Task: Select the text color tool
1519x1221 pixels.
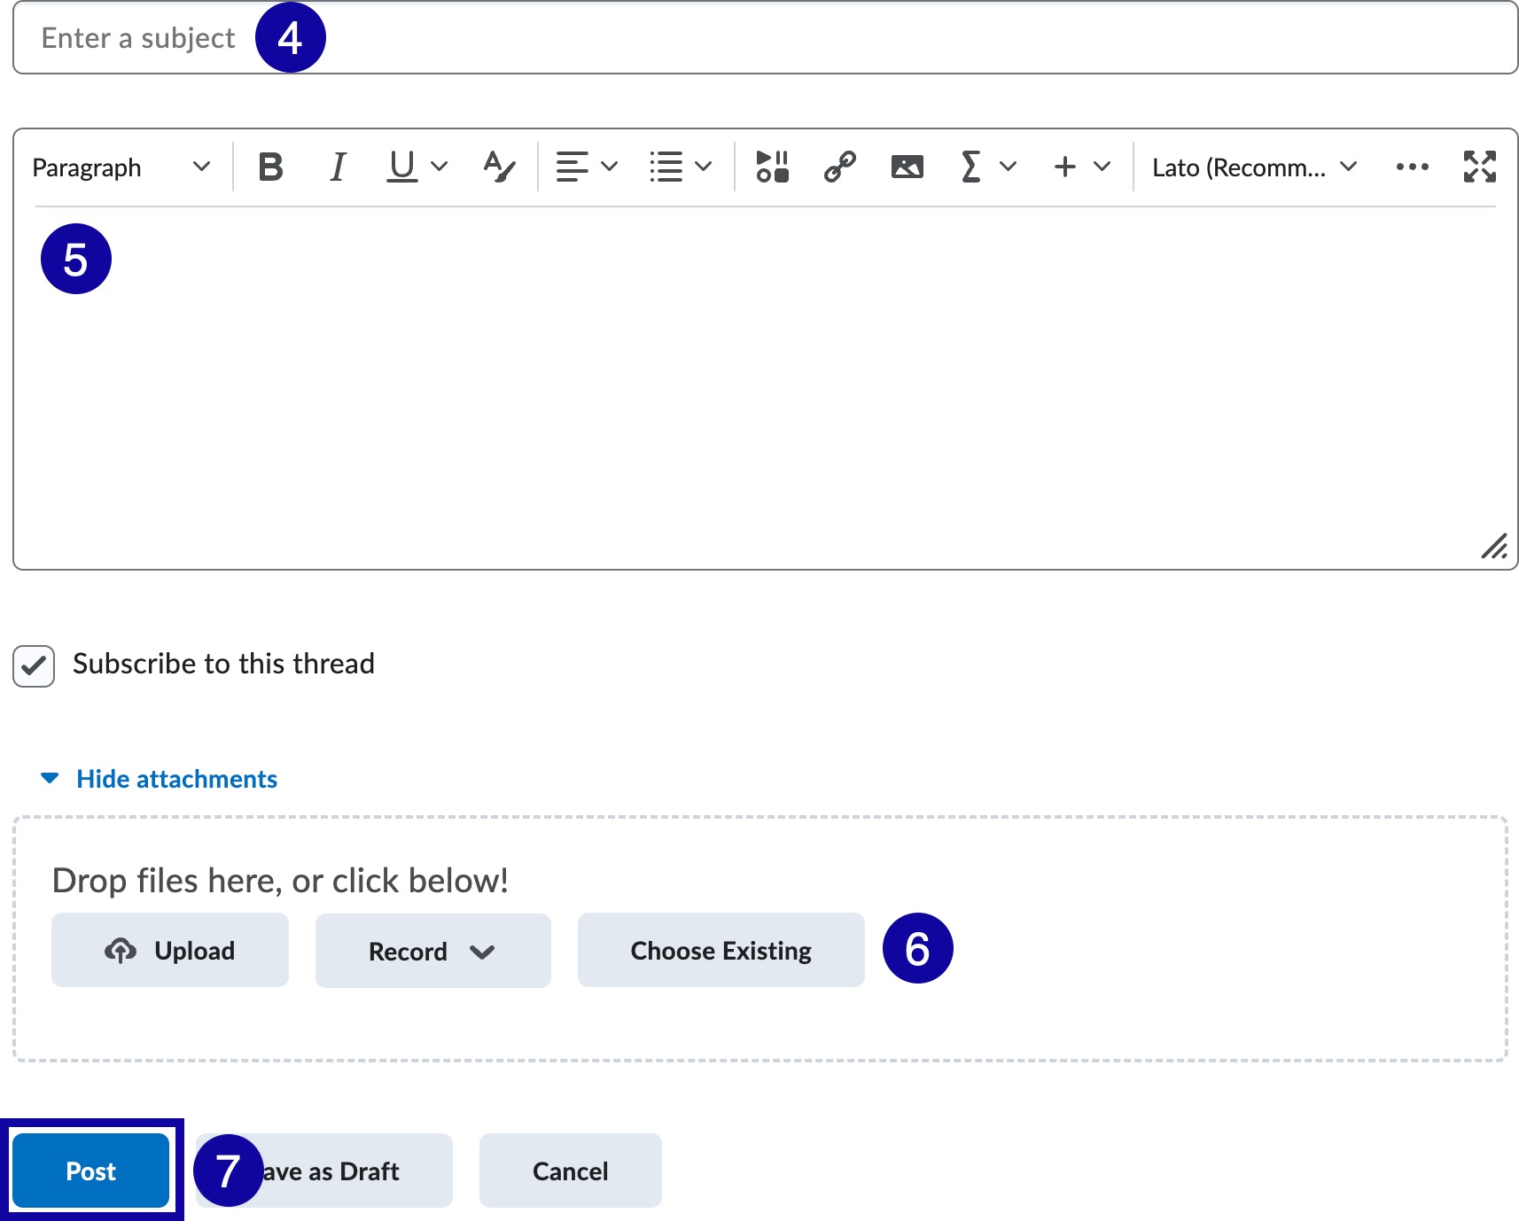Action: tap(499, 167)
